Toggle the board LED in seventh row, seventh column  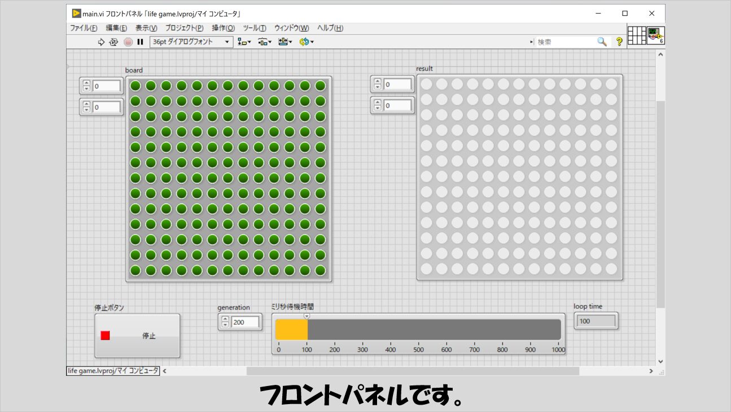point(227,178)
